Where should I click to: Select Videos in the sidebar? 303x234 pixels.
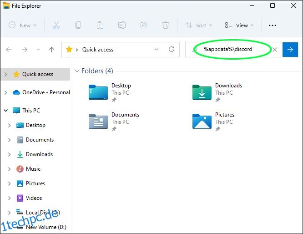coord(29,198)
